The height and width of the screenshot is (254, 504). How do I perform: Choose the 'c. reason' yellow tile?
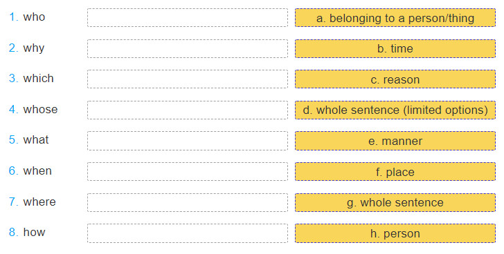[395, 79]
